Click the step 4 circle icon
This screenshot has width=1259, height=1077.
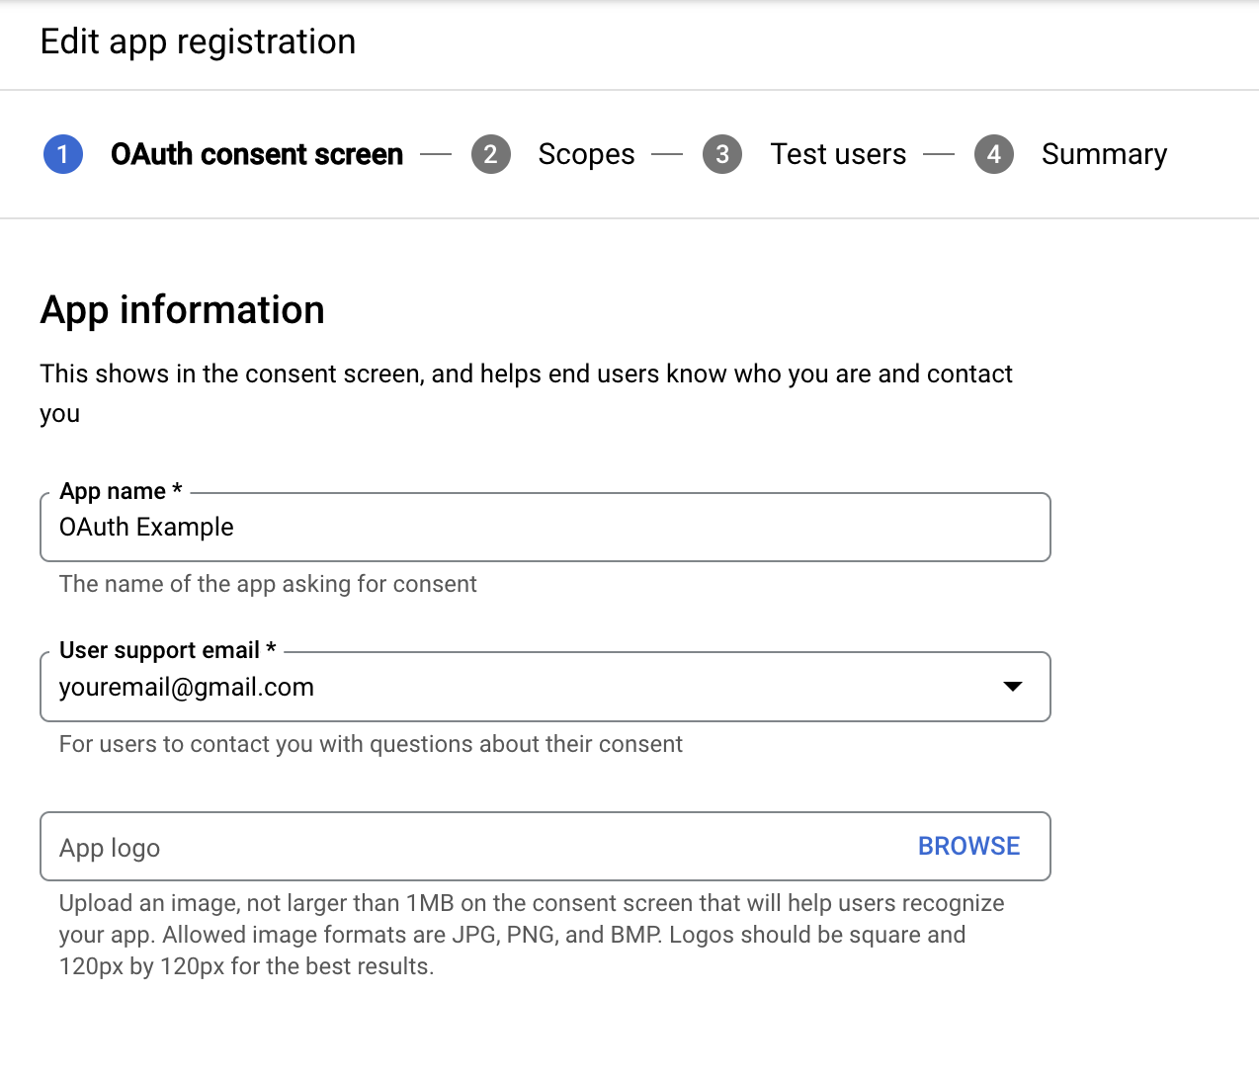coord(994,154)
